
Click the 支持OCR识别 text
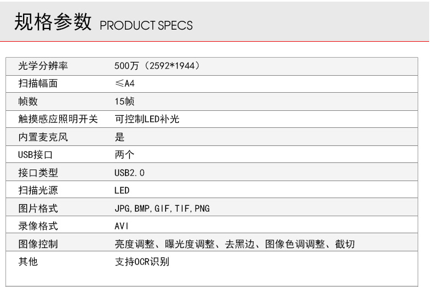coord(141,262)
